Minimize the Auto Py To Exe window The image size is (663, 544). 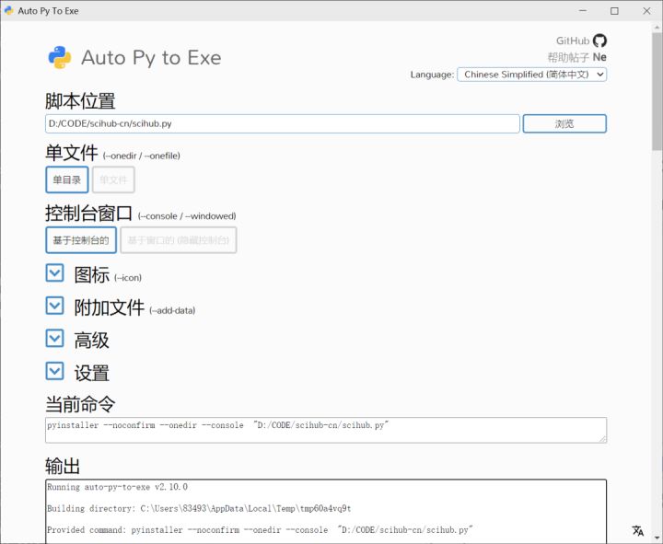583,11
